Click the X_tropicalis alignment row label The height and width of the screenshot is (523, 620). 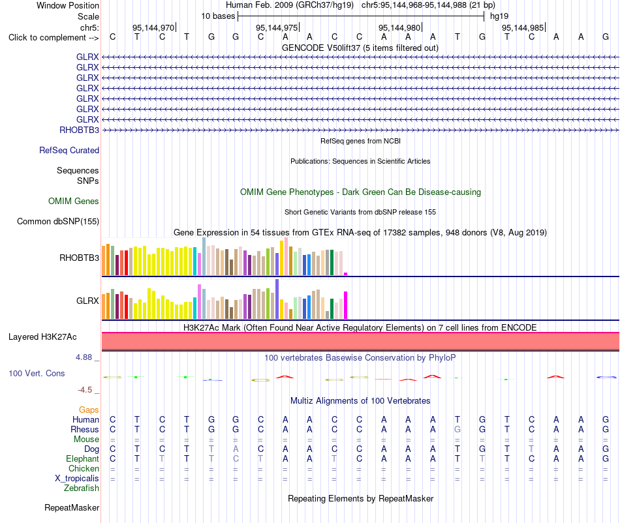(77, 479)
